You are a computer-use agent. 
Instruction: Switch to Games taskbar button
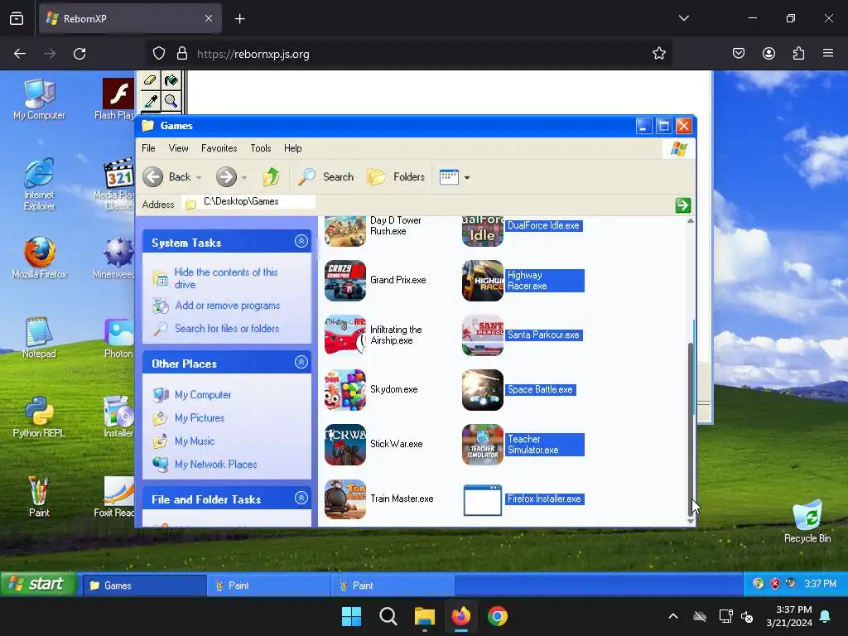tap(144, 585)
